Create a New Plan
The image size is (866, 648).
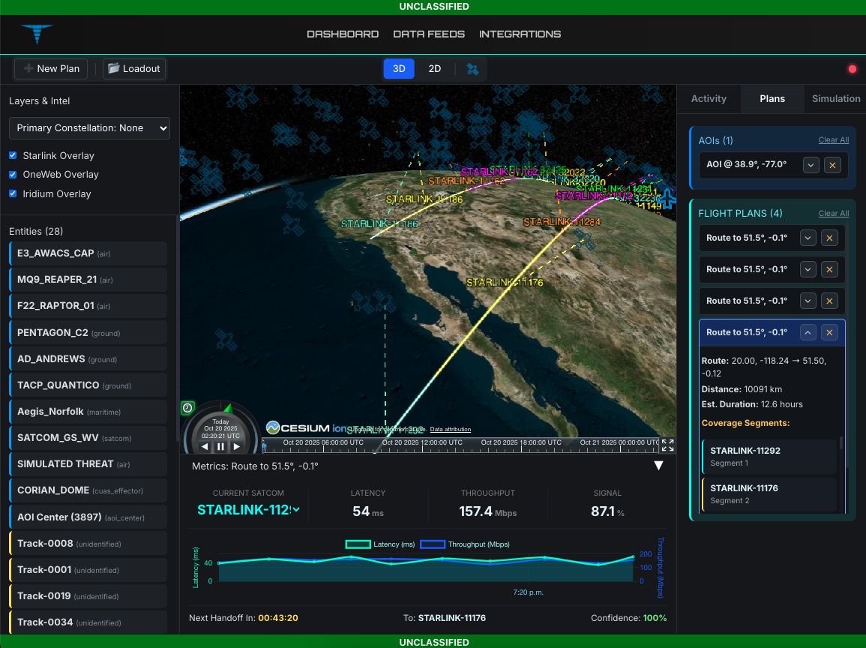50,68
